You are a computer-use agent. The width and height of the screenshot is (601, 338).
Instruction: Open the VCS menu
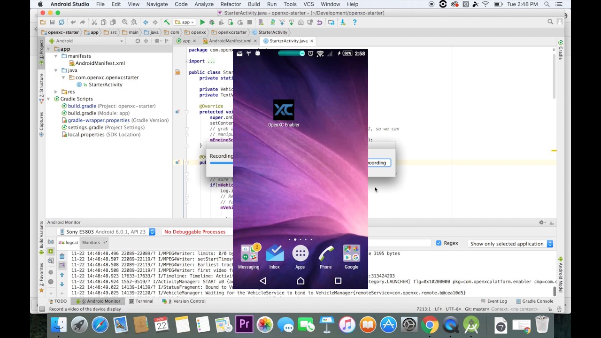pyautogui.click(x=308, y=4)
